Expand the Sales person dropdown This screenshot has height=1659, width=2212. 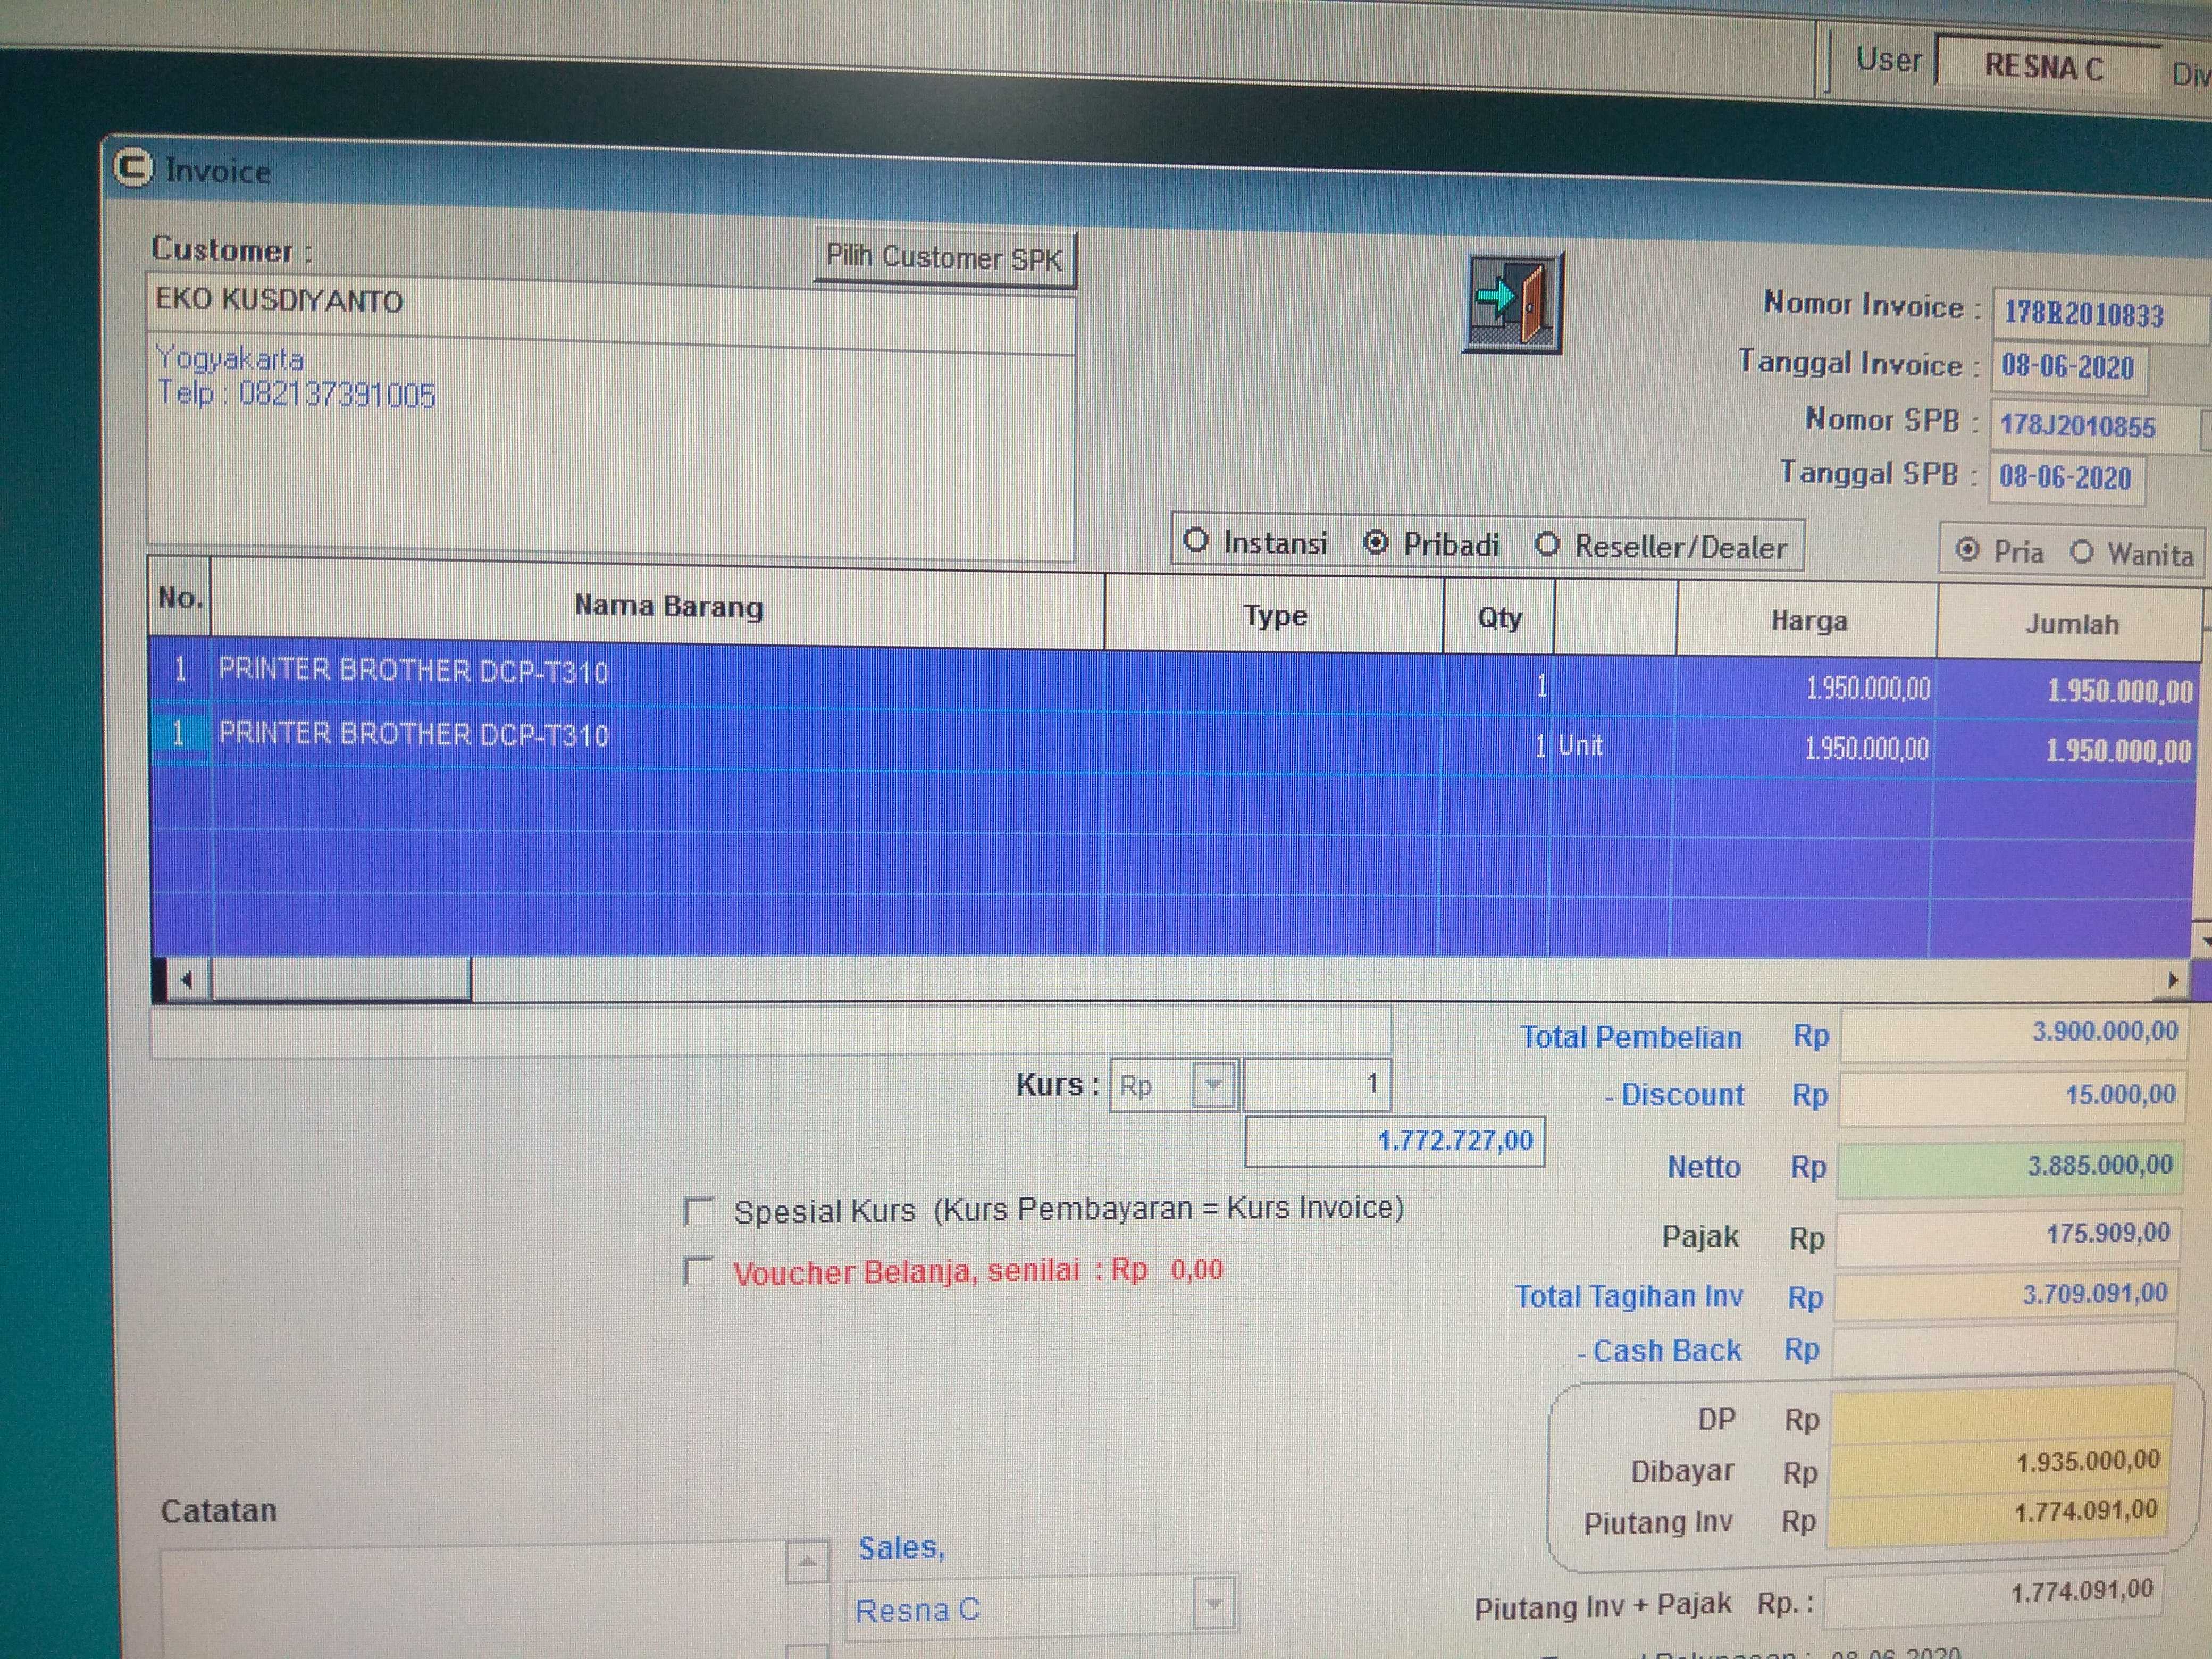pos(1214,1604)
